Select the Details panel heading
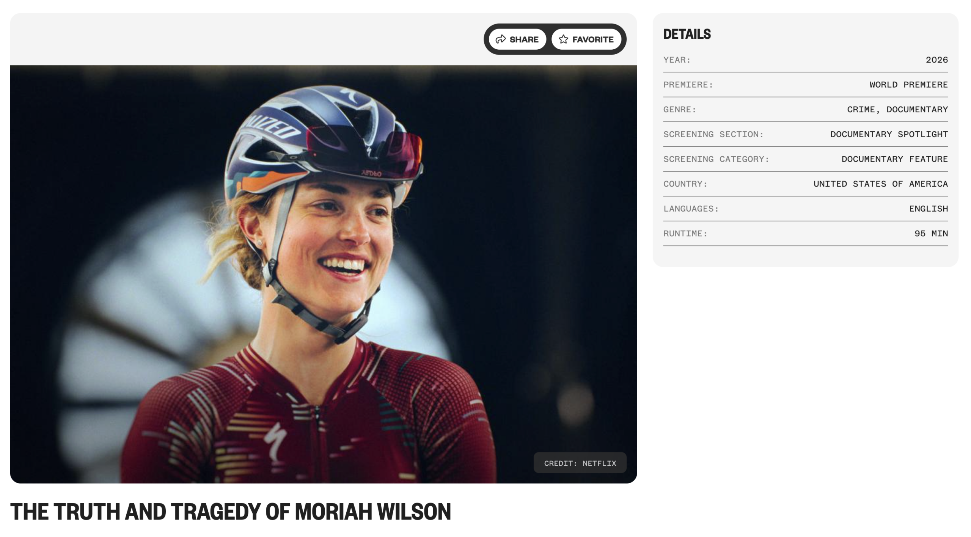The image size is (971, 537). coord(687,34)
